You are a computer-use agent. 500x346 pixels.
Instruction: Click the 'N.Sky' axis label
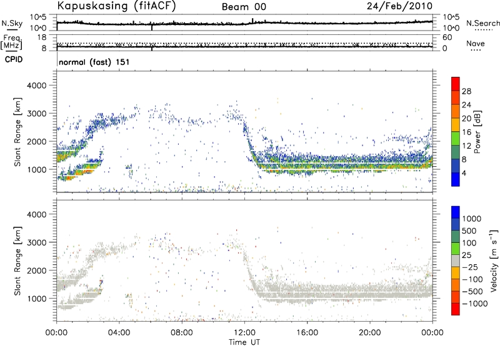point(12,23)
